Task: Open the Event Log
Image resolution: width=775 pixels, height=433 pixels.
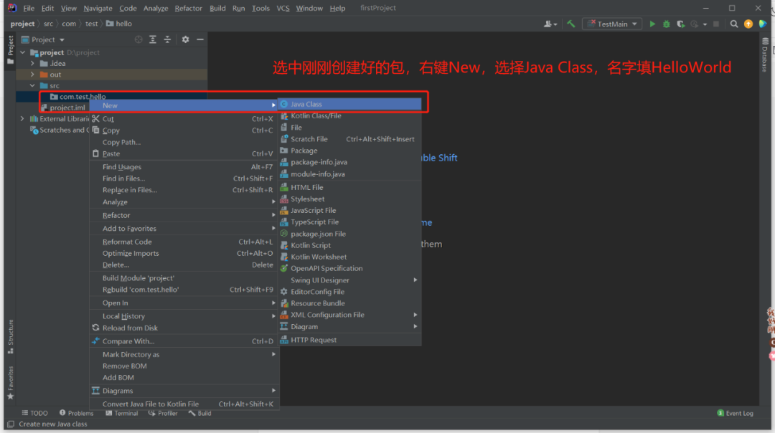Action: tap(735, 413)
